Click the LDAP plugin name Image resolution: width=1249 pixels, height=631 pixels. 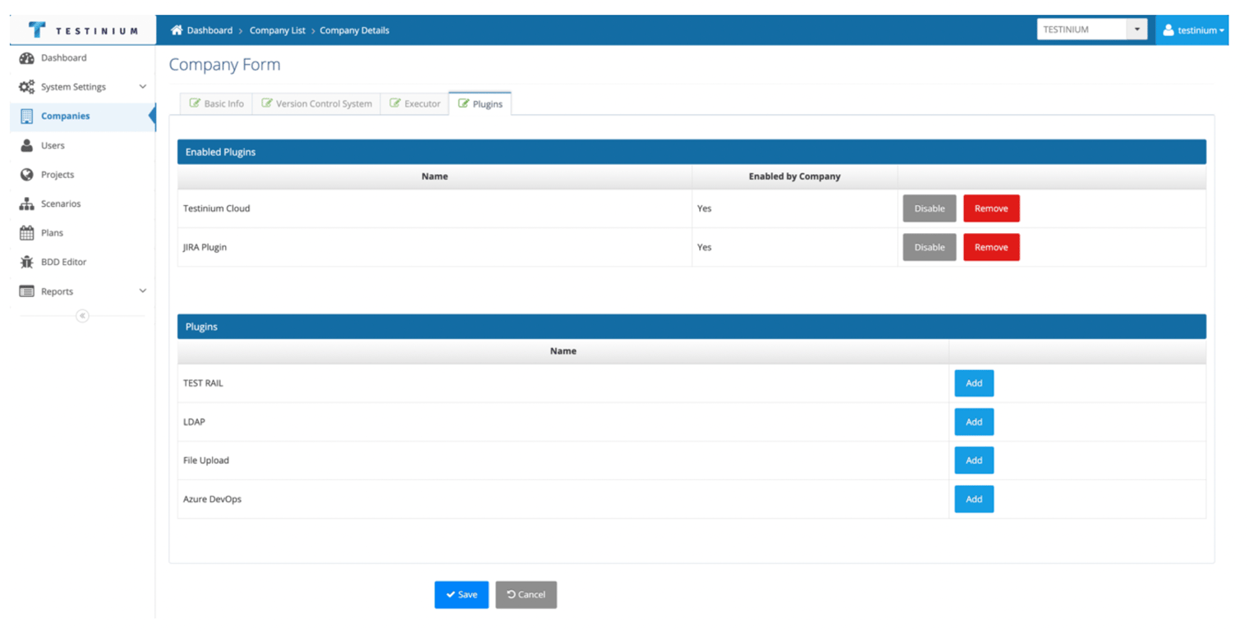click(194, 422)
